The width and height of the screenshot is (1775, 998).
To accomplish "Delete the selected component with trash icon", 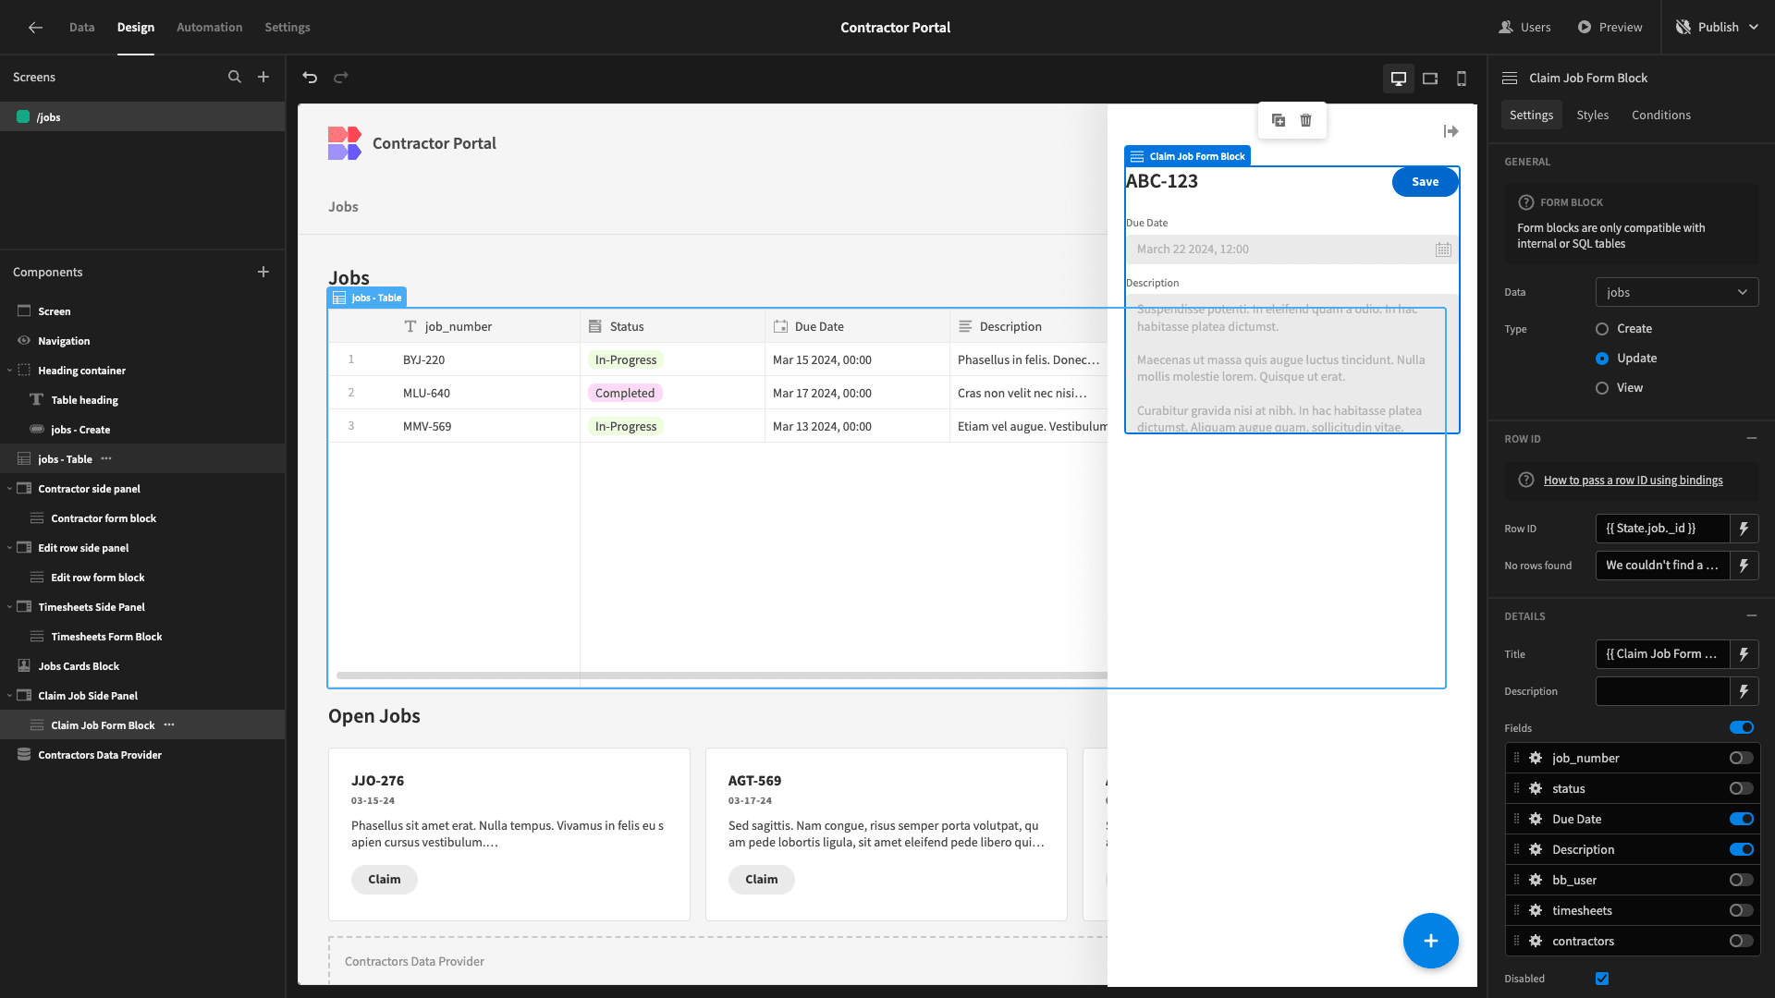I will pyautogui.click(x=1305, y=120).
